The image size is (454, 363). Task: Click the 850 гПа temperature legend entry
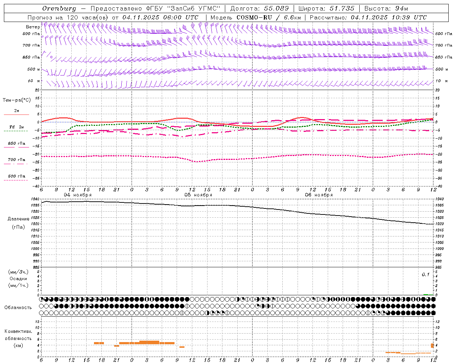click(x=17, y=144)
